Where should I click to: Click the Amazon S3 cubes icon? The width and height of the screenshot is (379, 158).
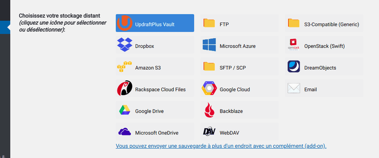click(x=125, y=67)
